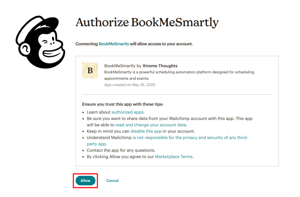Click the By clicking Allow you agree text
This screenshot has height=197, width=300.
tap(120, 157)
